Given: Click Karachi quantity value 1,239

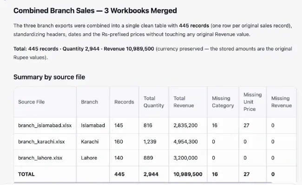Looking at the screenshot, I should click(x=150, y=142).
